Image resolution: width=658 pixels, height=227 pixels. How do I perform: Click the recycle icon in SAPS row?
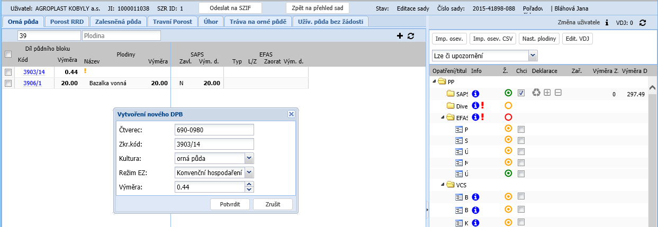click(536, 93)
